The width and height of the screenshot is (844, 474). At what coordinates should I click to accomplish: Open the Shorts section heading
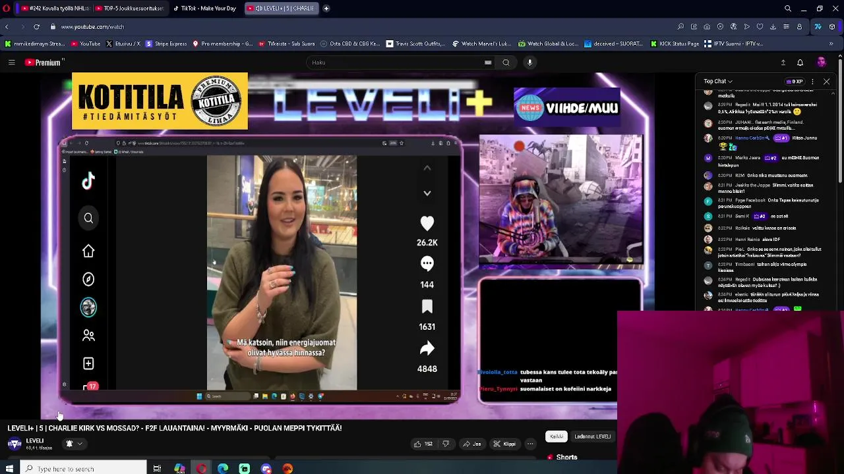click(566, 458)
